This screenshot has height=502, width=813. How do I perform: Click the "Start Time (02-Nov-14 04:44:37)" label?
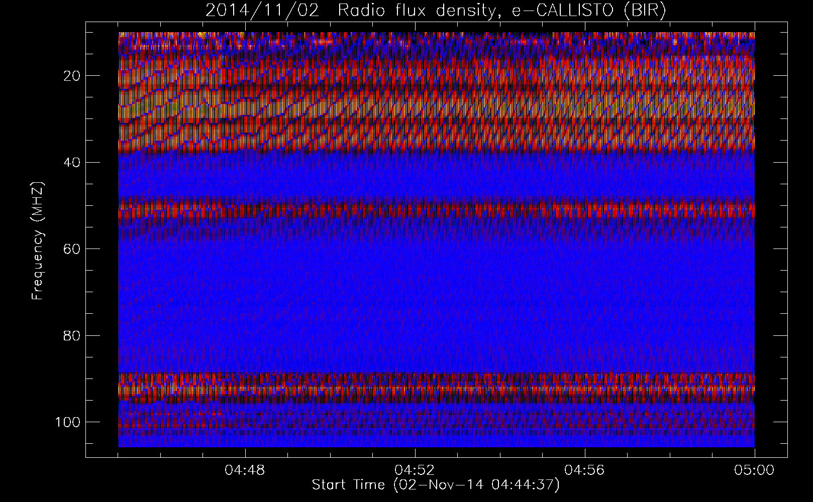click(436, 485)
